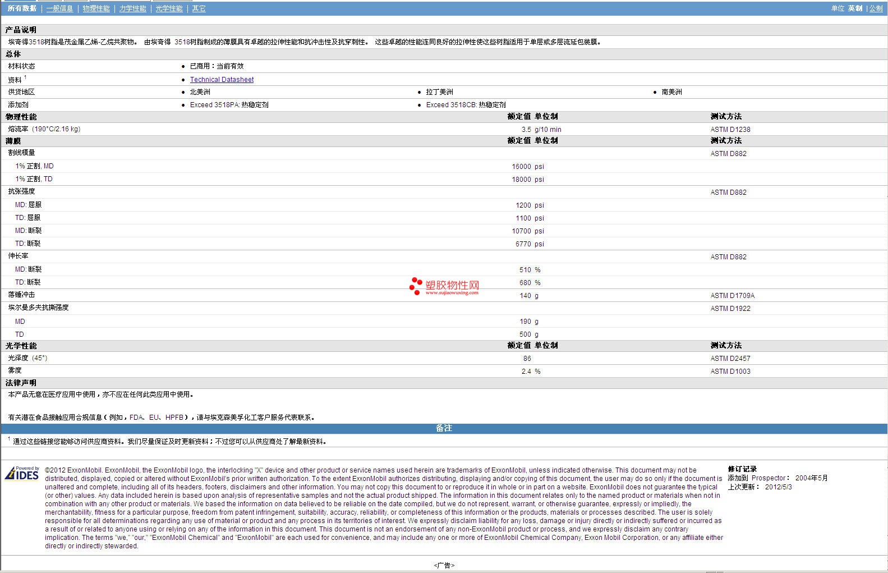
Task: Go to the 力学性能 section
Action: coord(132,8)
